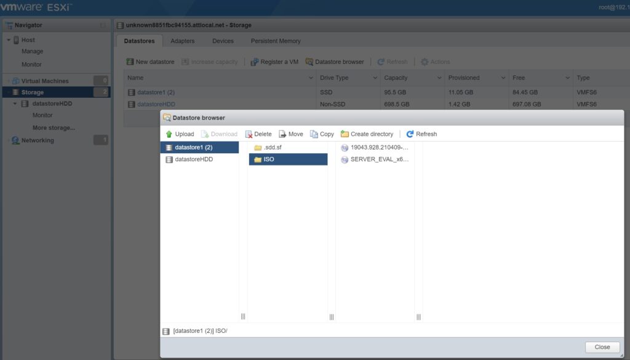Viewport: 630px width, 360px height.
Task: Click the datastoreHDD icon in Navigator tree
Action: [25, 103]
